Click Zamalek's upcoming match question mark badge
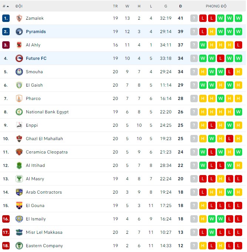Screen dimensions: 247x252 coord(194,18)
